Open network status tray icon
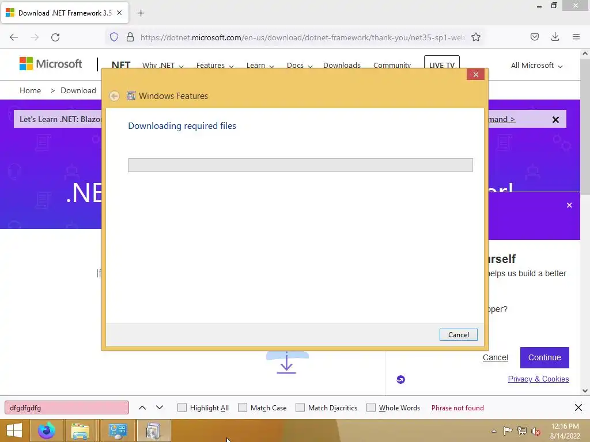This screenshot has width=590, height=442. pos(522,430)
